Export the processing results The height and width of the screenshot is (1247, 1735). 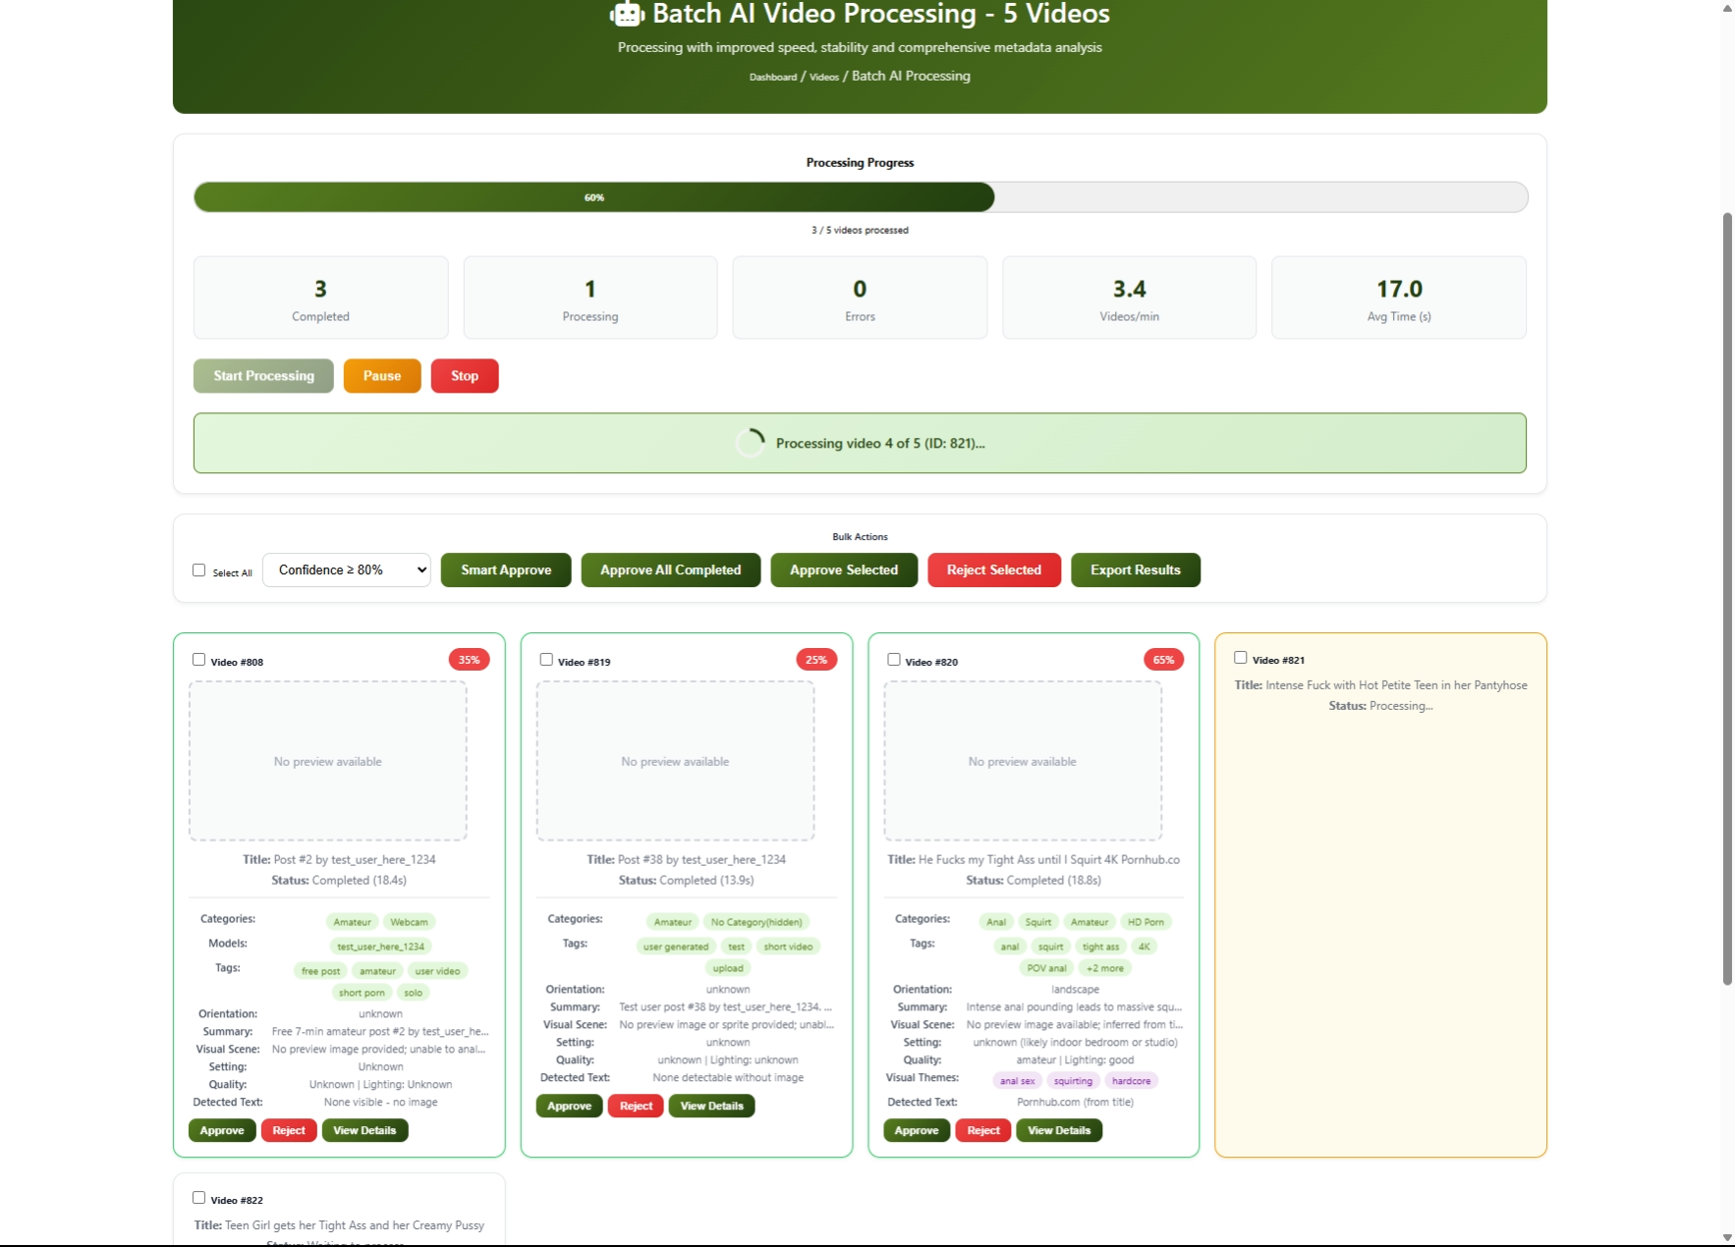click(1135, 569)
